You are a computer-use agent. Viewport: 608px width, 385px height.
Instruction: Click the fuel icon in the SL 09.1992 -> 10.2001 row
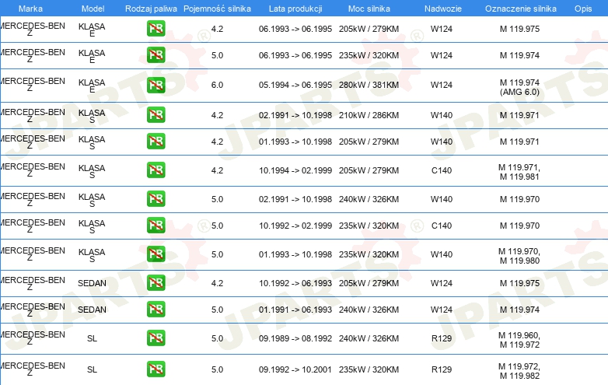click(x=155, y=369)
